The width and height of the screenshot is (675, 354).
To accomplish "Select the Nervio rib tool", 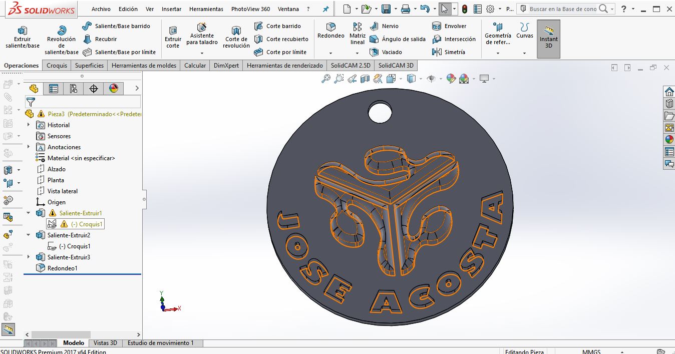I will pyautogui.click(x=384, y=26).
